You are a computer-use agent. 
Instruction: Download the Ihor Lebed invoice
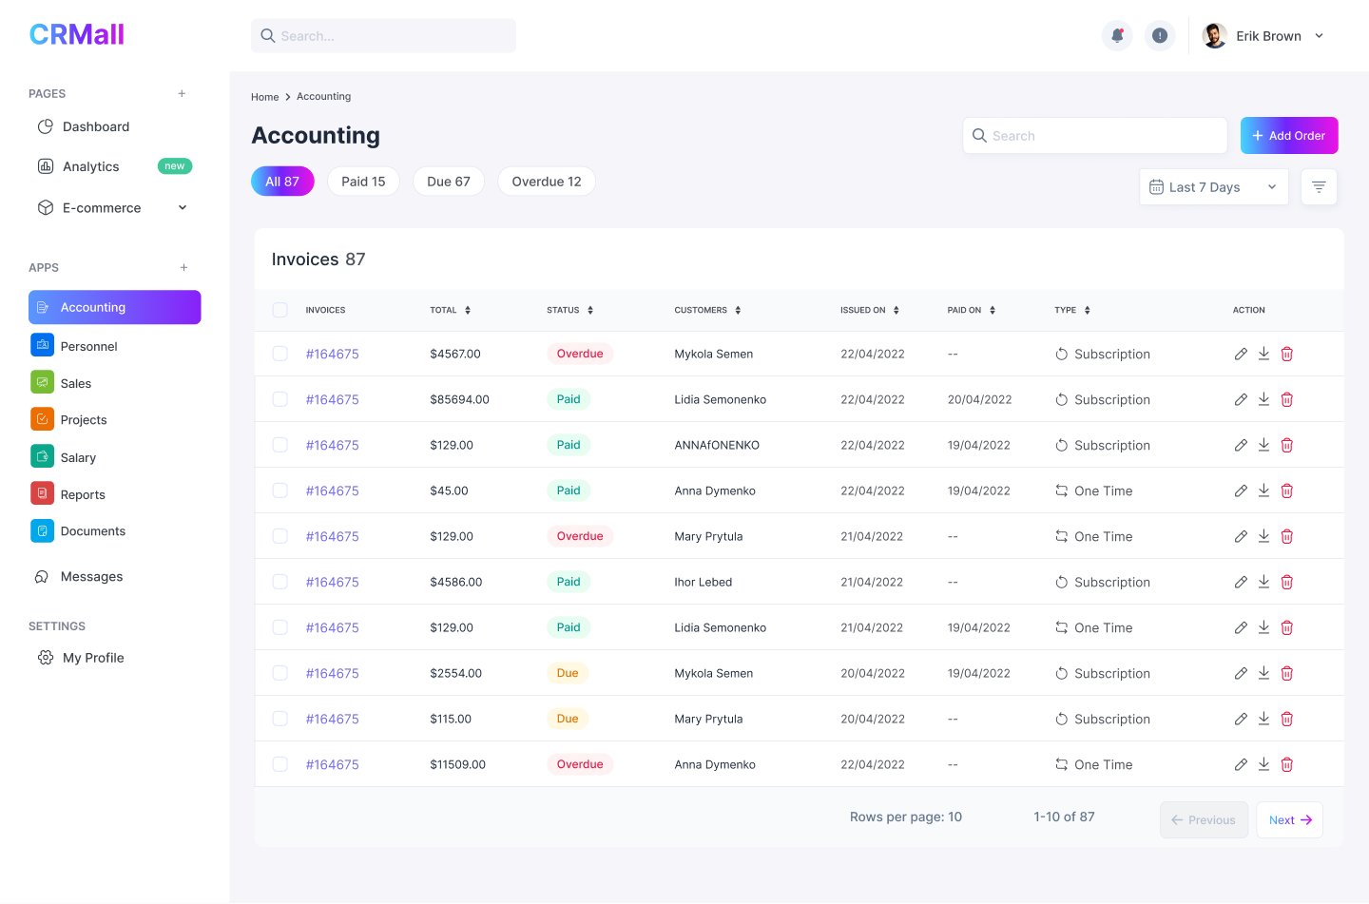click(1263, 582)
